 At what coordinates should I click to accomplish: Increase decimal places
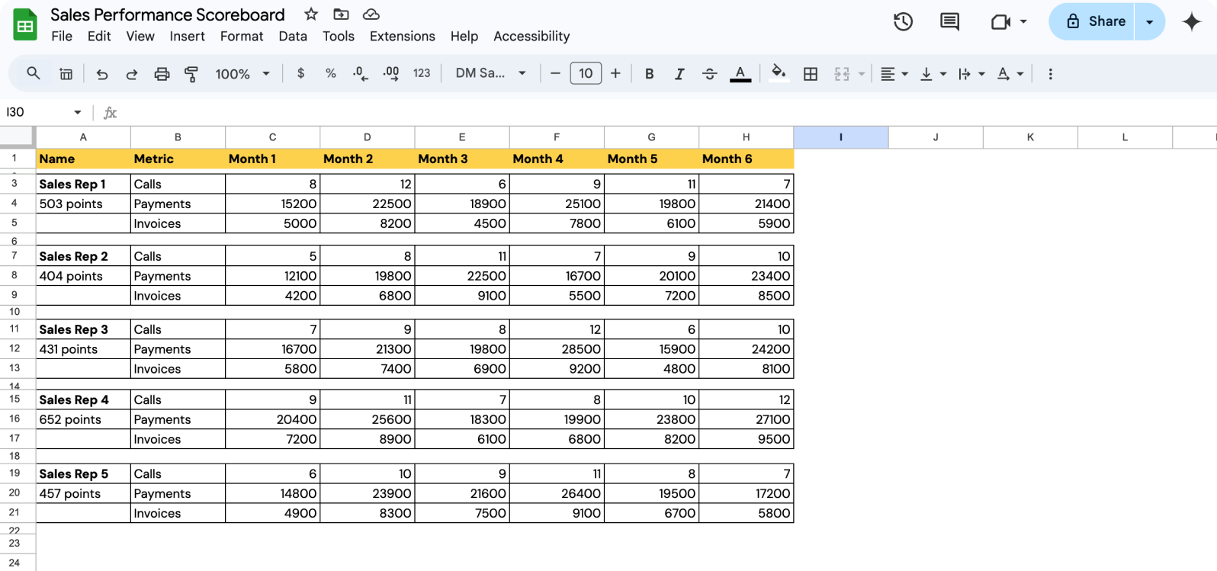click(390, 73)
